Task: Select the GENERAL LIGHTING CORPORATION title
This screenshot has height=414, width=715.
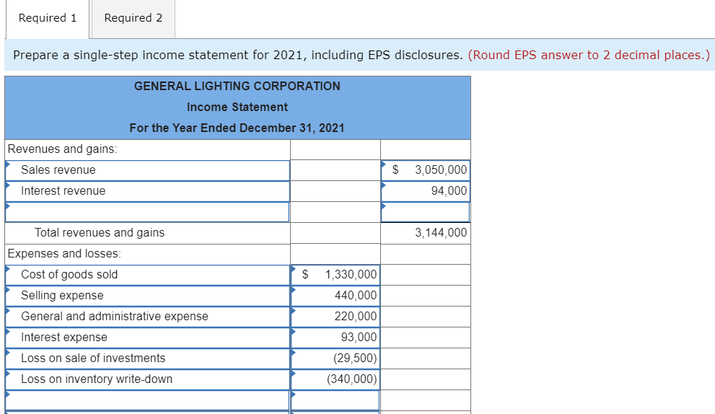Action: tap(237, 86)
